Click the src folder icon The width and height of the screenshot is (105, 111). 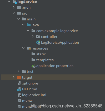(x=19, y=13)
